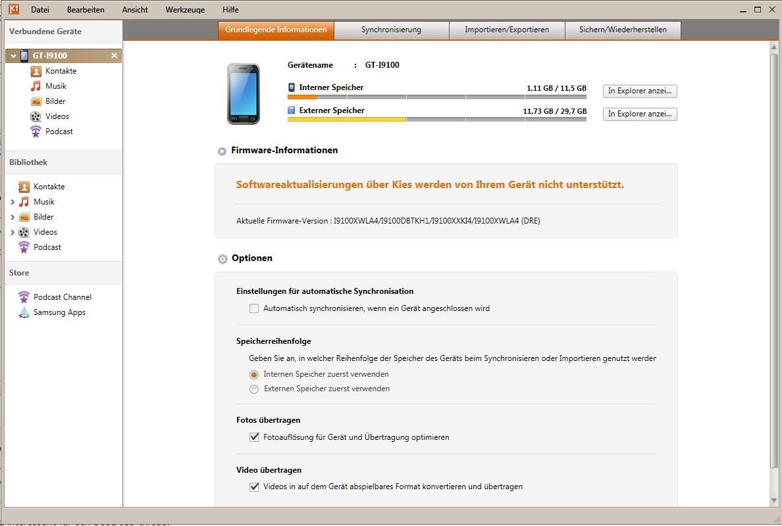Click the Bibliothek Kontakte icon
This screenshot has width=782, height=526.
click(24, 187)
